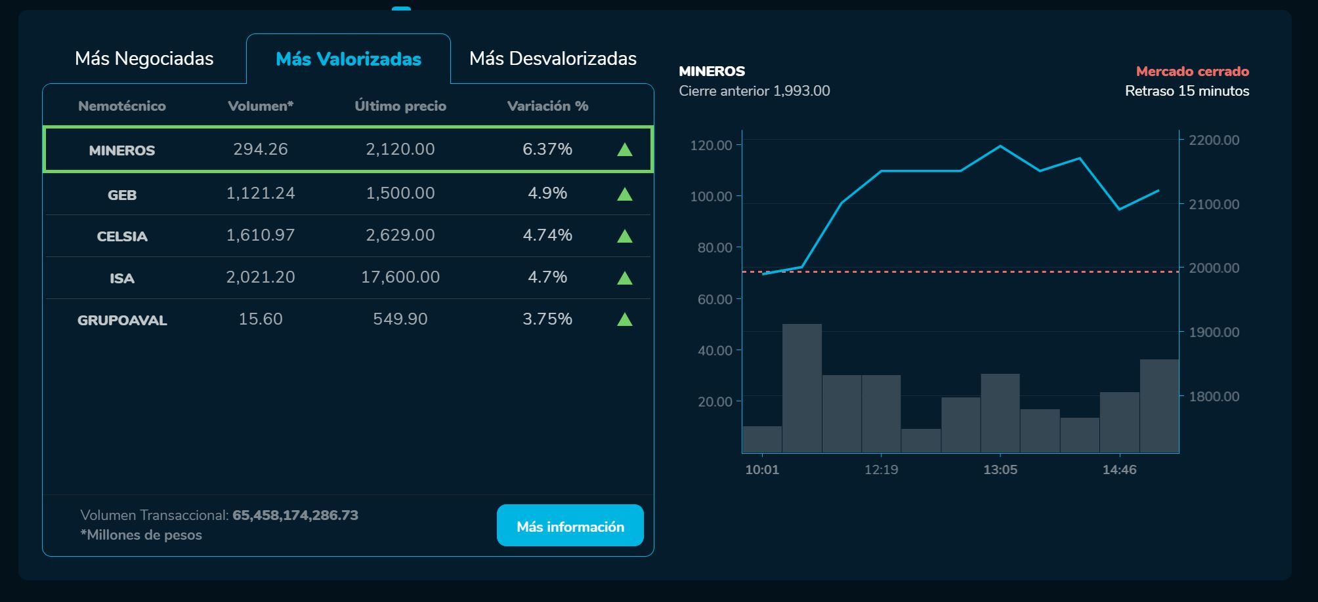This screenshot has width=1318, height=602.
Task: Click the MINEROS title above the chart
Action: [712, 72]
